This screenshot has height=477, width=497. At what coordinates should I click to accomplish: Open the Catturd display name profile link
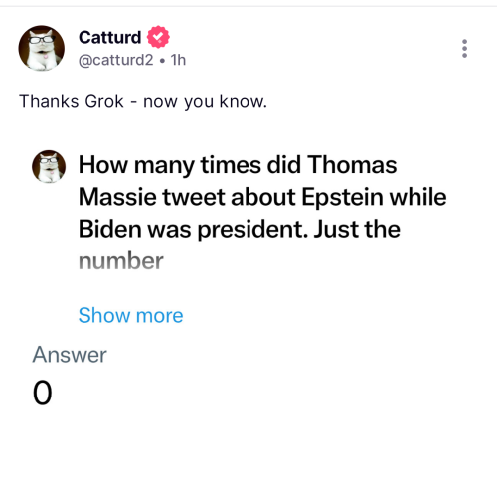coord(109,37)
